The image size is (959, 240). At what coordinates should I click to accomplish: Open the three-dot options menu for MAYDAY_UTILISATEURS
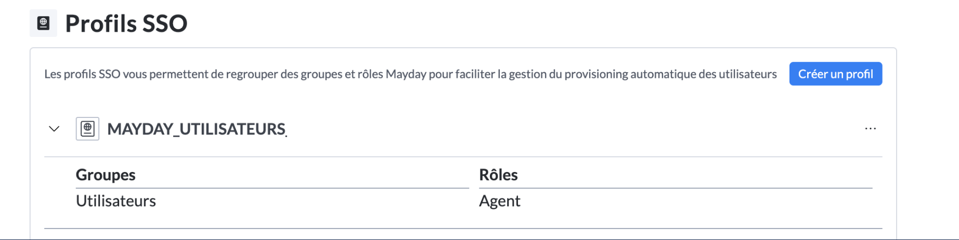coord(870,128)
